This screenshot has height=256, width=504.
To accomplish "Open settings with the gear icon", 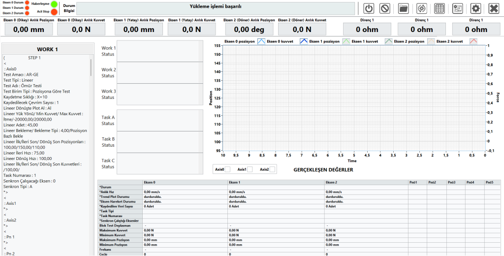I will click(475, 8).
